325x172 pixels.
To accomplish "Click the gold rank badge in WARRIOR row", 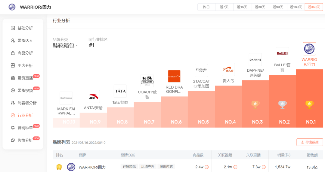I will tap(59, 167).
